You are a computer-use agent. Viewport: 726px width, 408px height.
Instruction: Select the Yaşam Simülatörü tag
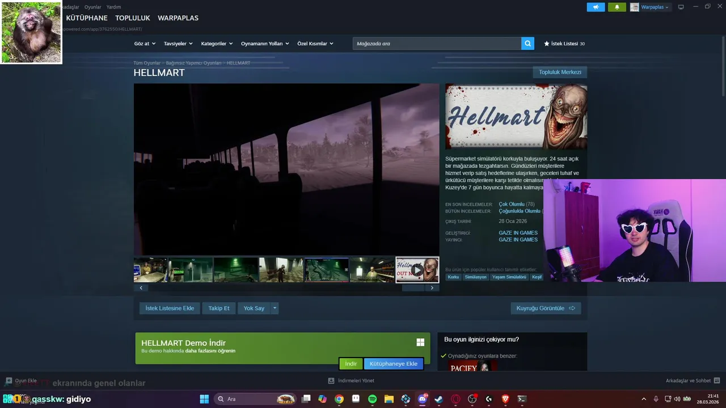coord(509,277)
